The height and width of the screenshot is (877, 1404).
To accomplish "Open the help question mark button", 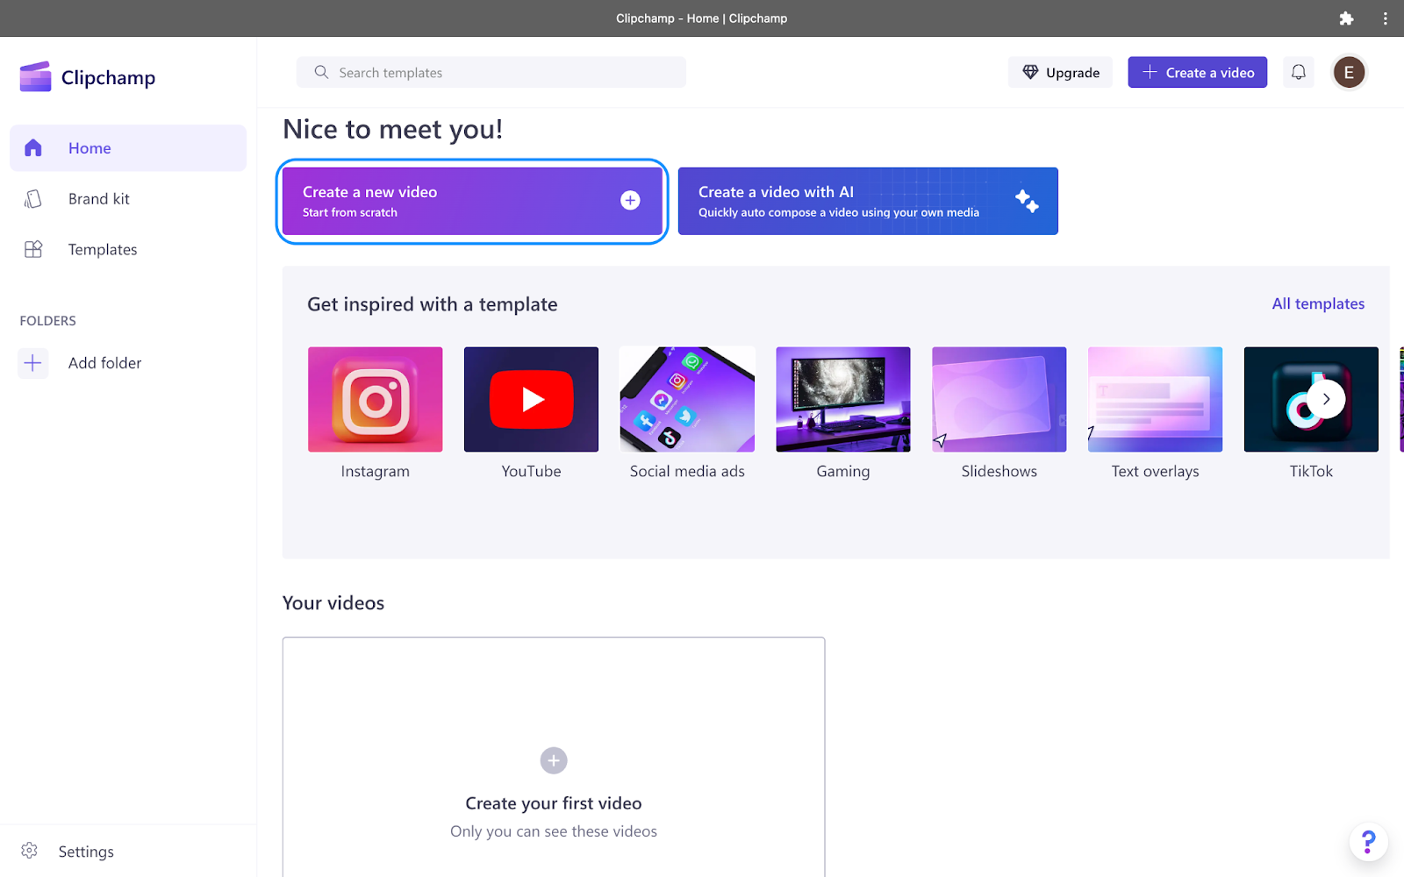I will [1368, 842].
